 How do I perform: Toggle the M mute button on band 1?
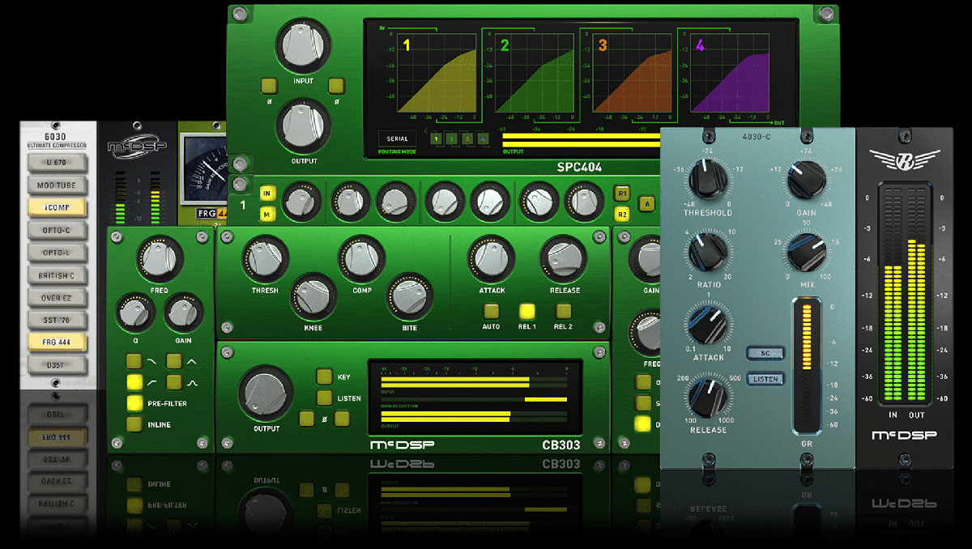266,215
